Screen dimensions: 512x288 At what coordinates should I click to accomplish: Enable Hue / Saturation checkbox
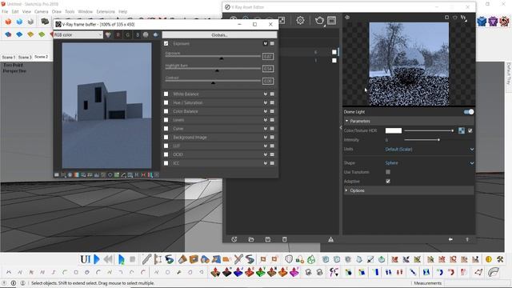(166, 102)
